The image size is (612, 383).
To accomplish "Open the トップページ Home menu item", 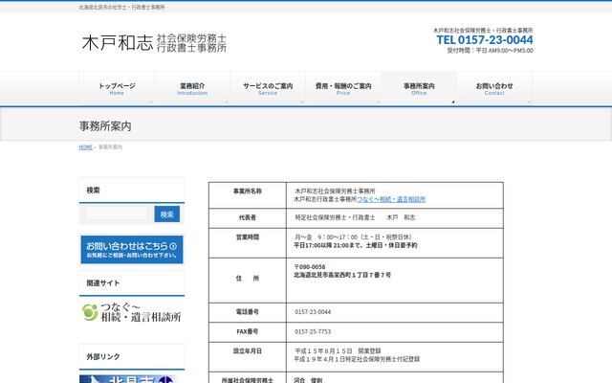I will coord(117,89).
